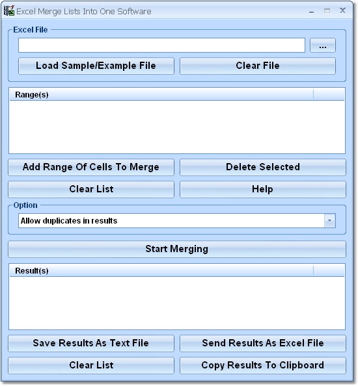Viewport: 358px width, 386px height.
Task: Start Merging the lists
Action: point(177,249)
